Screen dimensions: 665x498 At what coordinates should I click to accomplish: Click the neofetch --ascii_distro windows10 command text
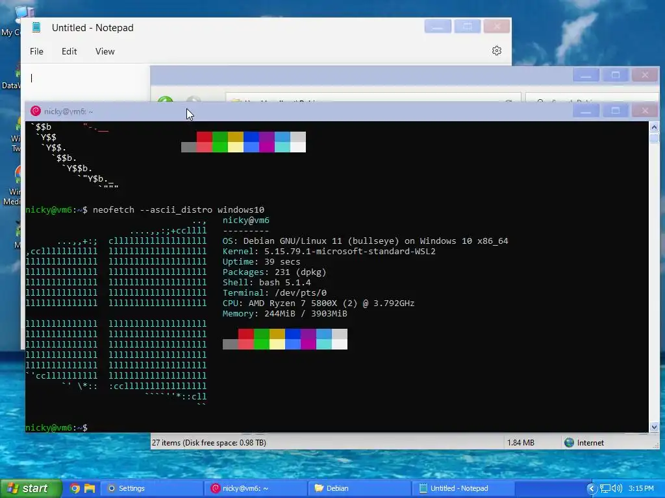(x=179, y=209)
